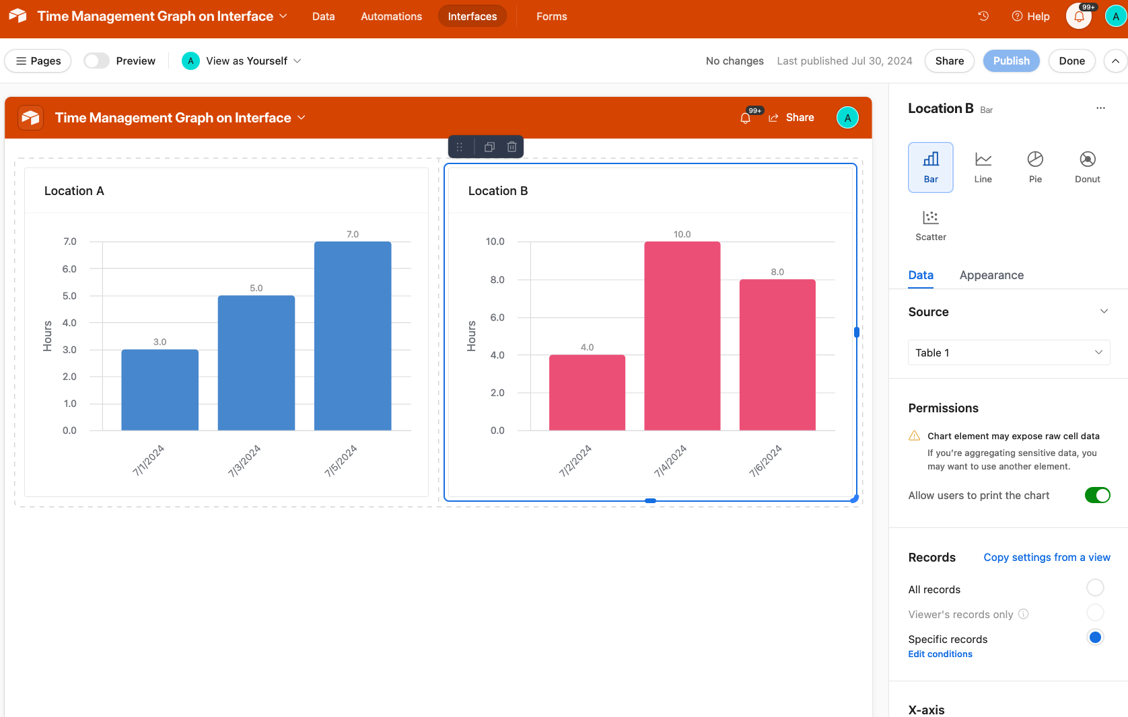Open the base name dropdown in top bar

pos(163,16)
